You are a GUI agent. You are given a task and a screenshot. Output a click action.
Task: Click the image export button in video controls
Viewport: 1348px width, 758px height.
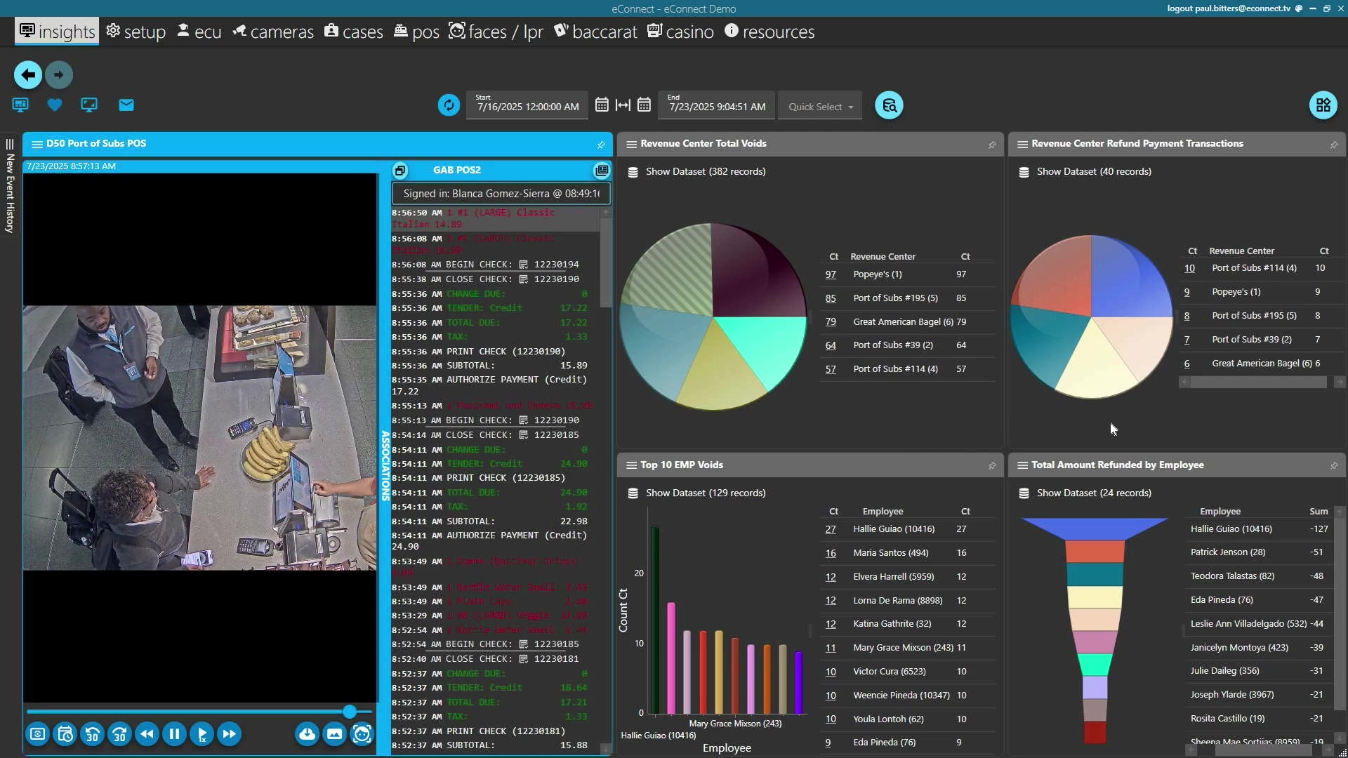[335, 734]
